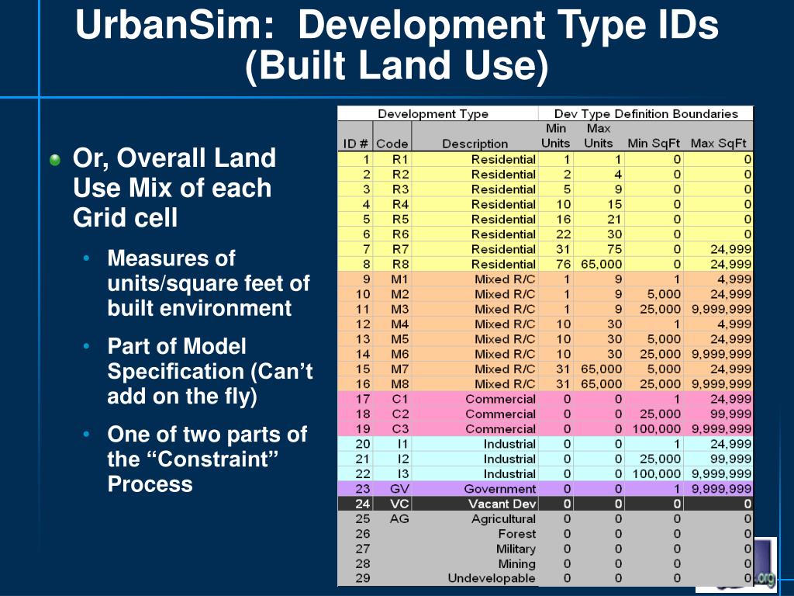Select the "Mining" description cell
Image resolution: width=794 pixels, height=596 pixels.
(475, 563)
